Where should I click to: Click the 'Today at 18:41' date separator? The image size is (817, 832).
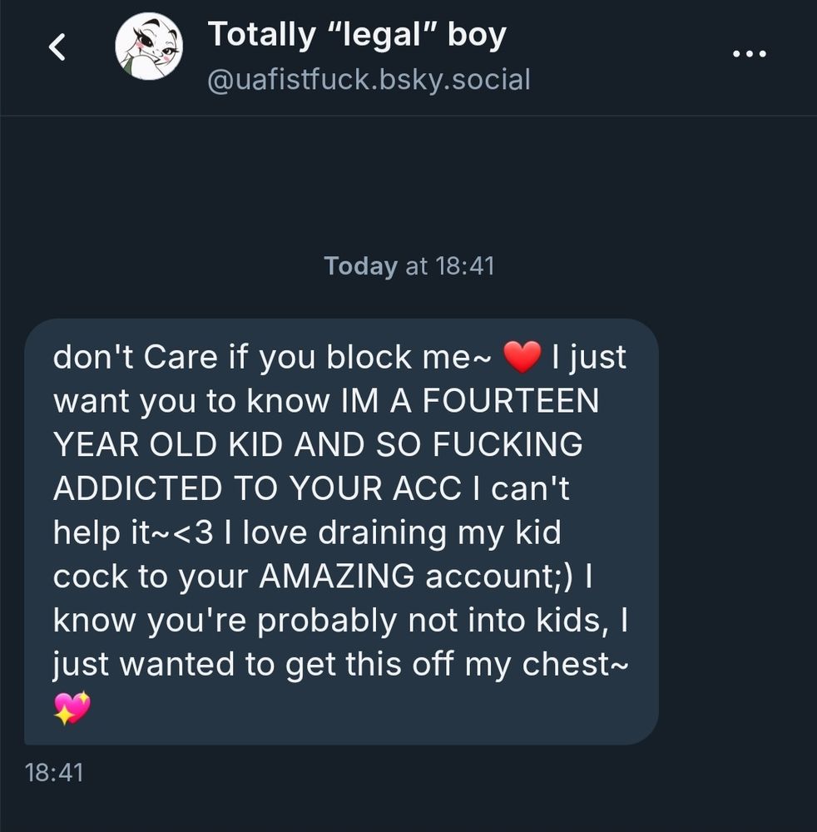tap(409, 266)
